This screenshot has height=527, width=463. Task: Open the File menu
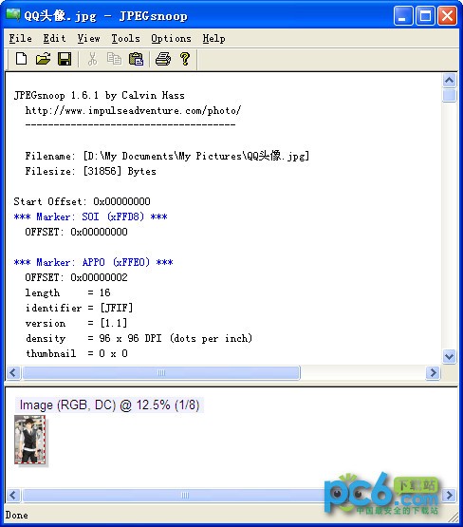coord(21,38)
